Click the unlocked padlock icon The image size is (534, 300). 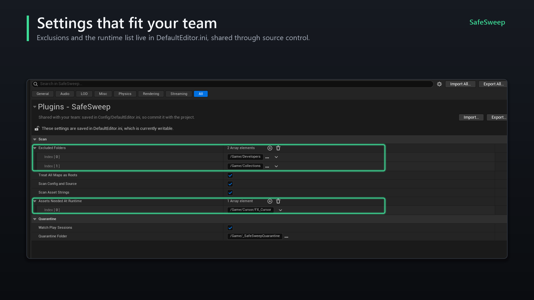click(37, 128)
